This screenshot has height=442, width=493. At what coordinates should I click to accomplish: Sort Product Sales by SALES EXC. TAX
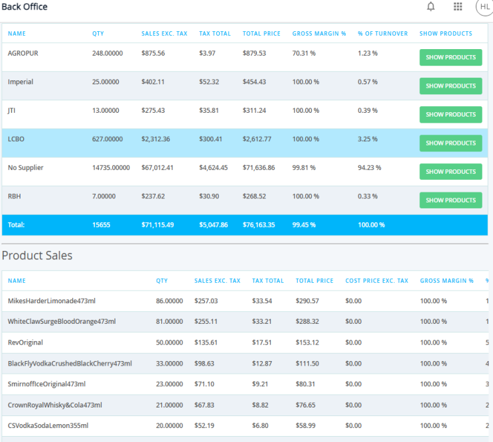(x=217, y=281)
